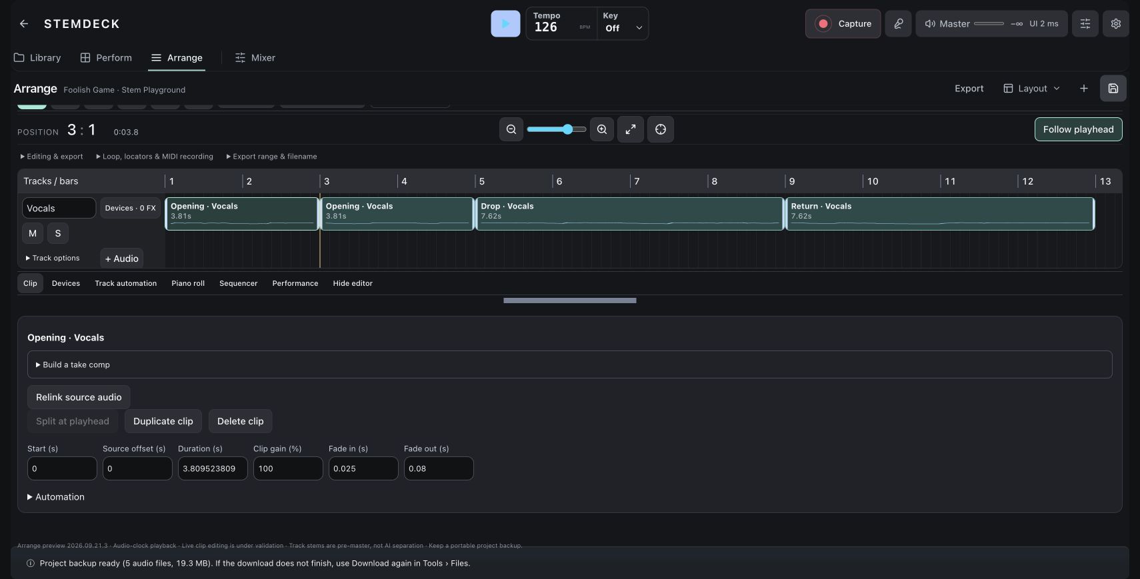Expand the Automation section
The width and height of the screenshot is (1140, 579).
click(56, 497)
